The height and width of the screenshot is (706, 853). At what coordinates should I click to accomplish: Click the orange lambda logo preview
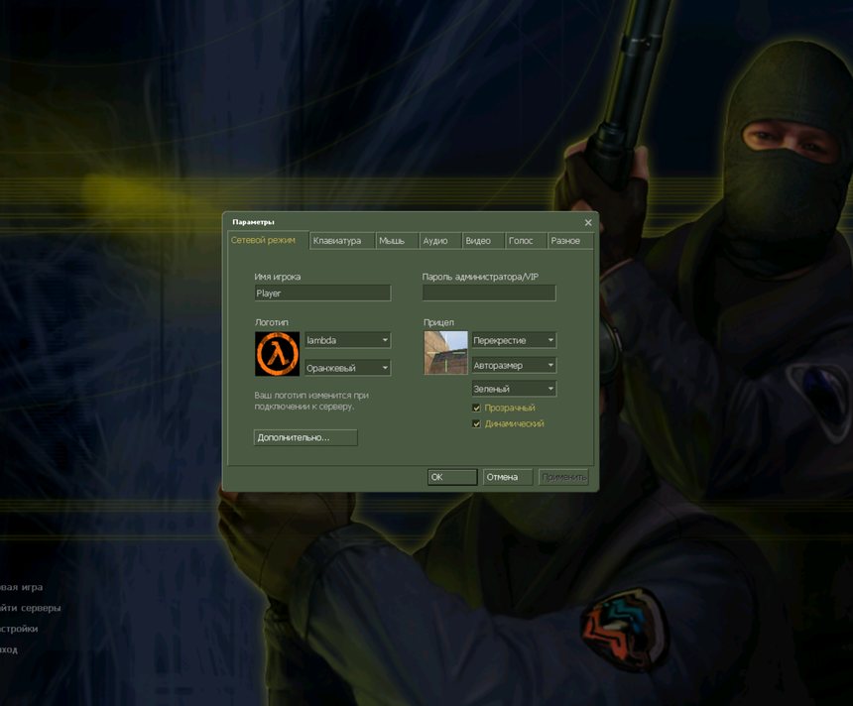278,354
